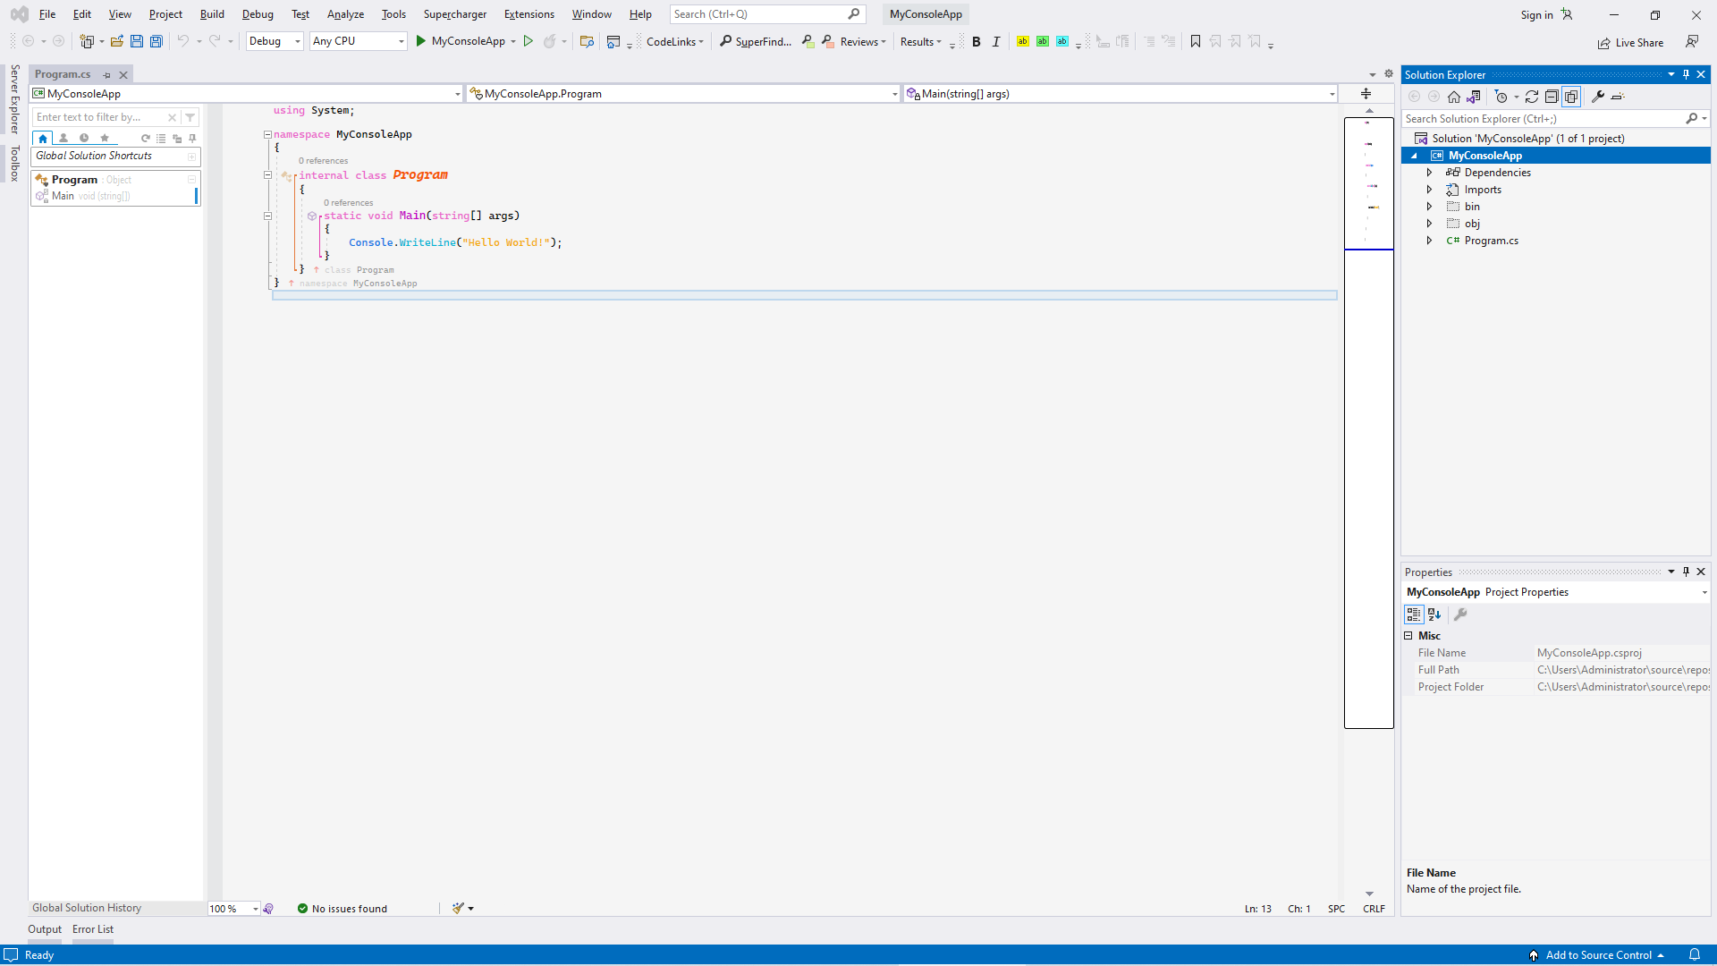The image size is (1717, 966).
Task: Toggle Categorized view in Properties panel
Action: tap(1414, 614)
